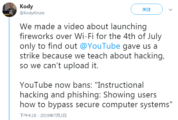
Task: Click the blue thread line below avatar
Action: [x=9, y=69]
